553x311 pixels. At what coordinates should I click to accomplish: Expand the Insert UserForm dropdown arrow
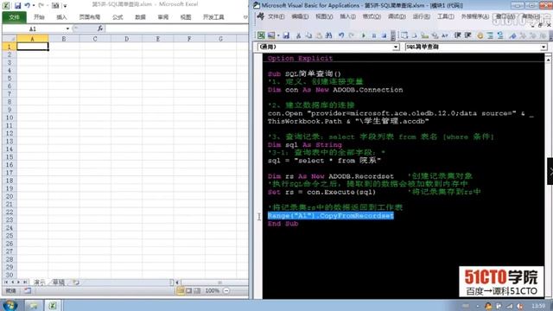pyautogui.click(x=278, y=35)
